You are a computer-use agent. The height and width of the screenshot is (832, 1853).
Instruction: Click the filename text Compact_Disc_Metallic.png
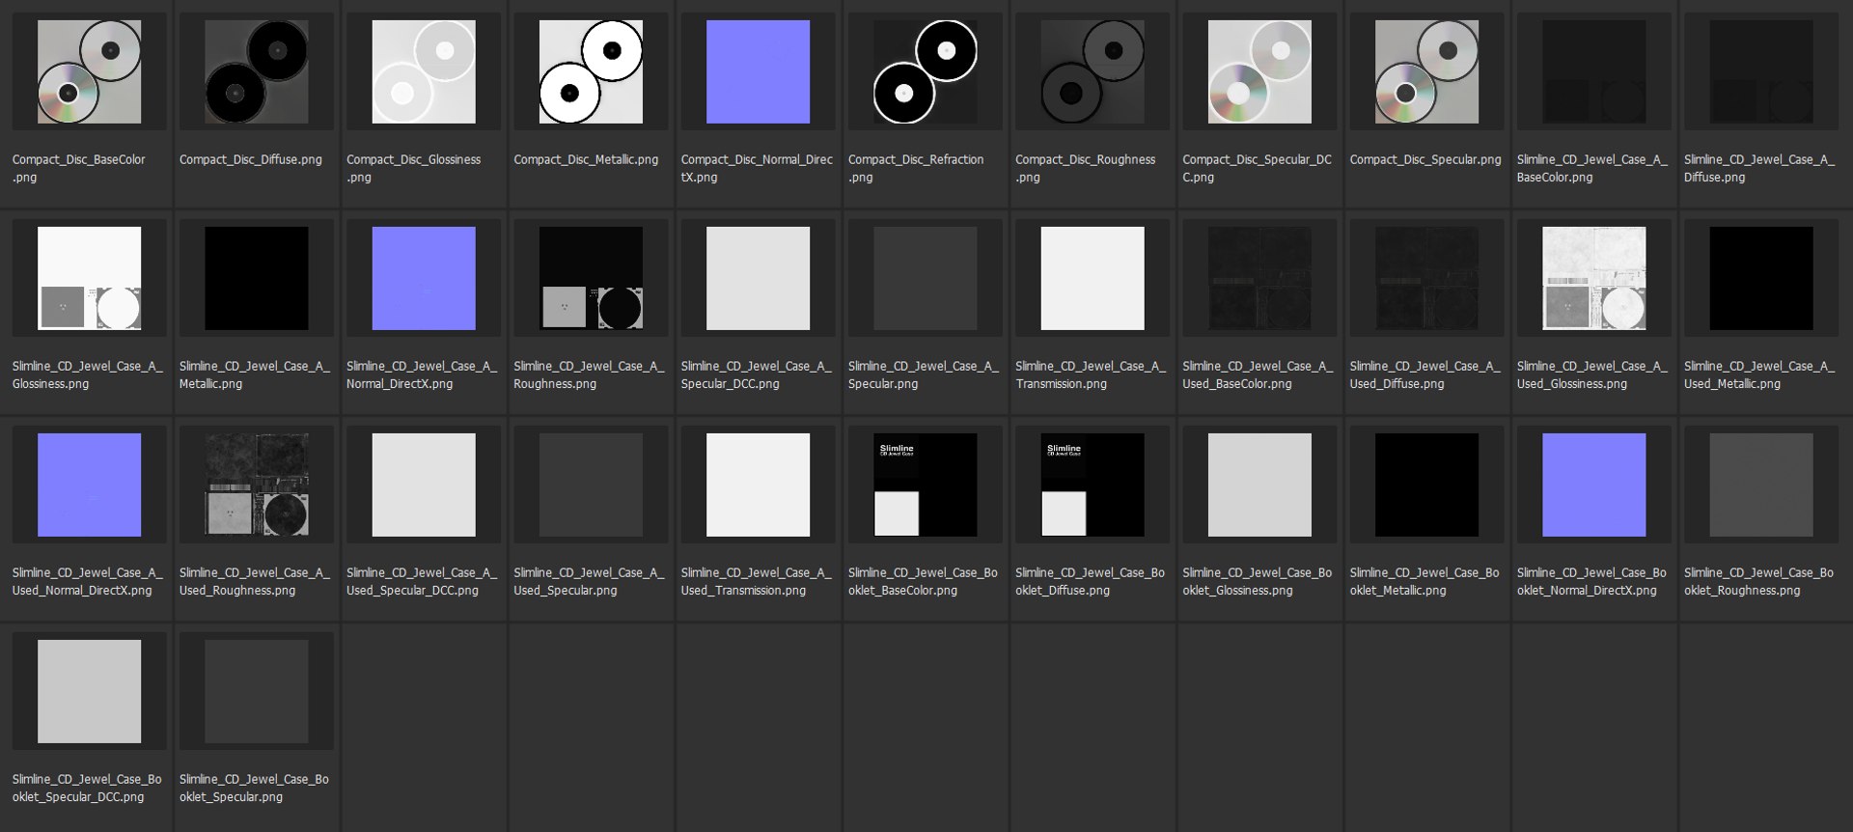(x=586, y=159)
